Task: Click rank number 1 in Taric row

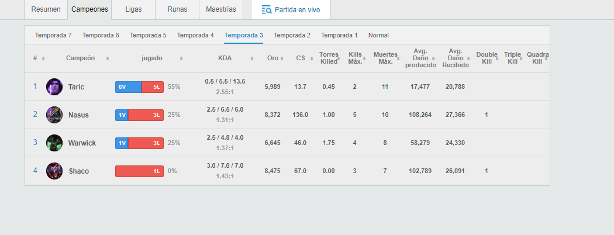Action: [35, 86]
